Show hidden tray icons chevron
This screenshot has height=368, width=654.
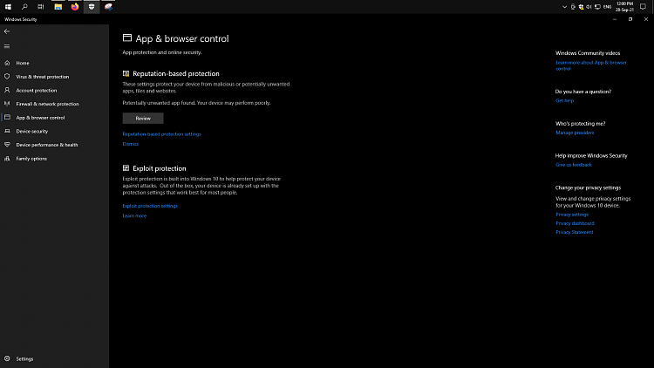tap(564, 7)
